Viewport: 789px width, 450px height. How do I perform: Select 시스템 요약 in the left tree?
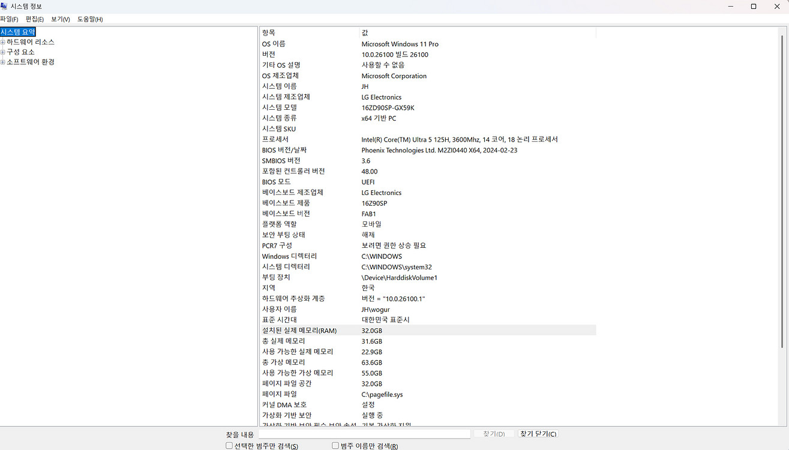[x=18, y=31]
